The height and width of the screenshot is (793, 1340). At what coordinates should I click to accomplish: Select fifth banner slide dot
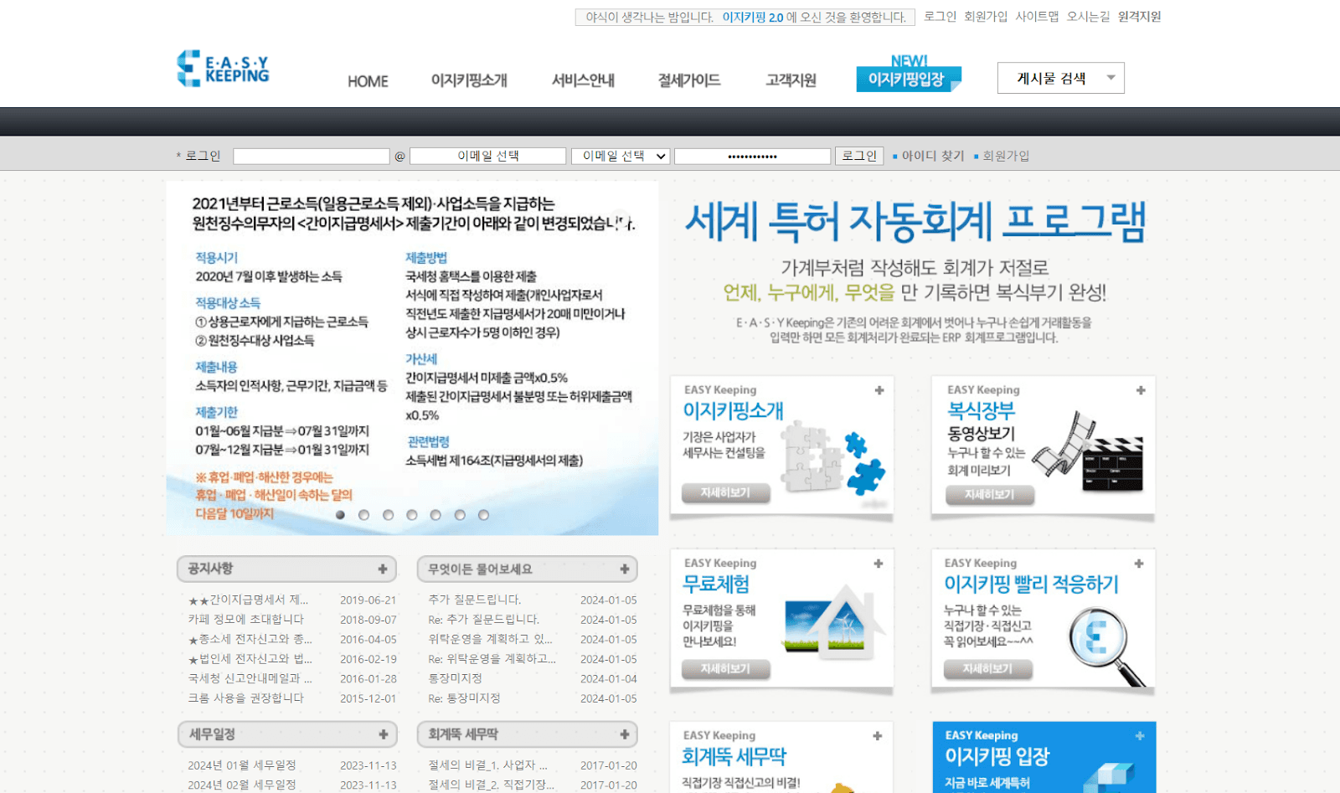(x=435, y=515)
